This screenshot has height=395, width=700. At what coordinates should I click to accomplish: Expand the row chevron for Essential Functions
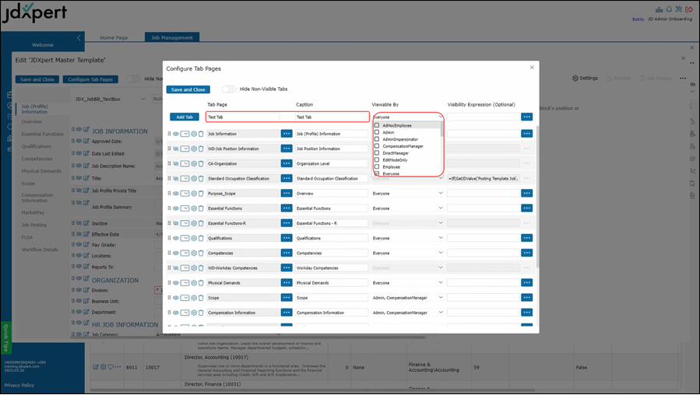coord(185,208)
